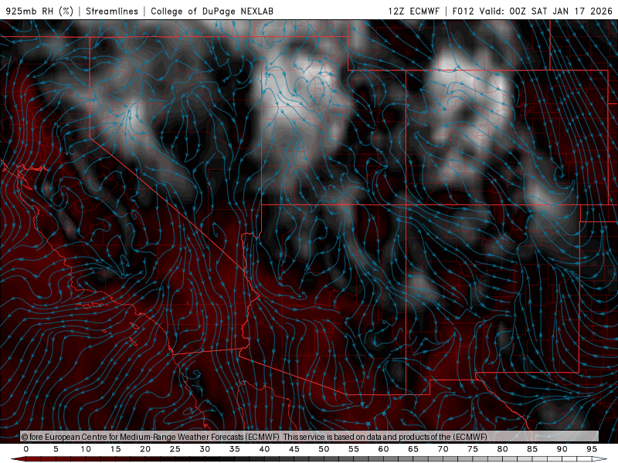Click the "90" value on the color scale
This screenshot has width=618, height=463.
pyautogui.click(x=562, y=449)
